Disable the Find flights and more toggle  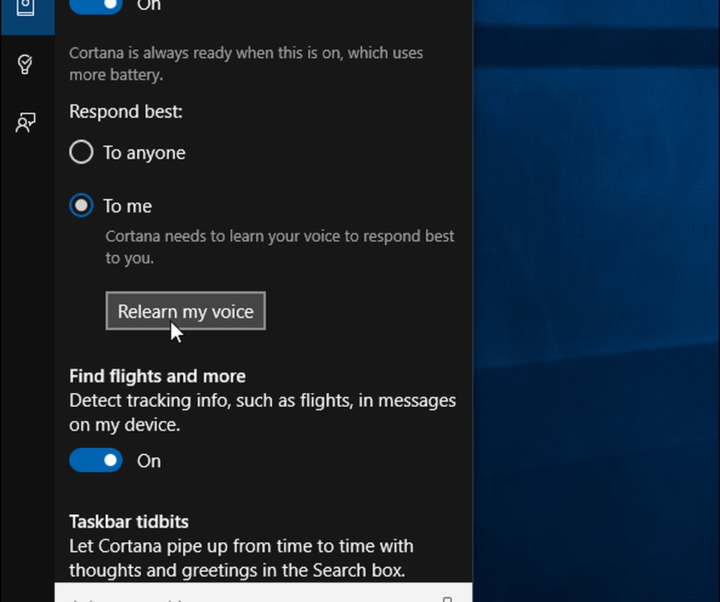[96, 460]
